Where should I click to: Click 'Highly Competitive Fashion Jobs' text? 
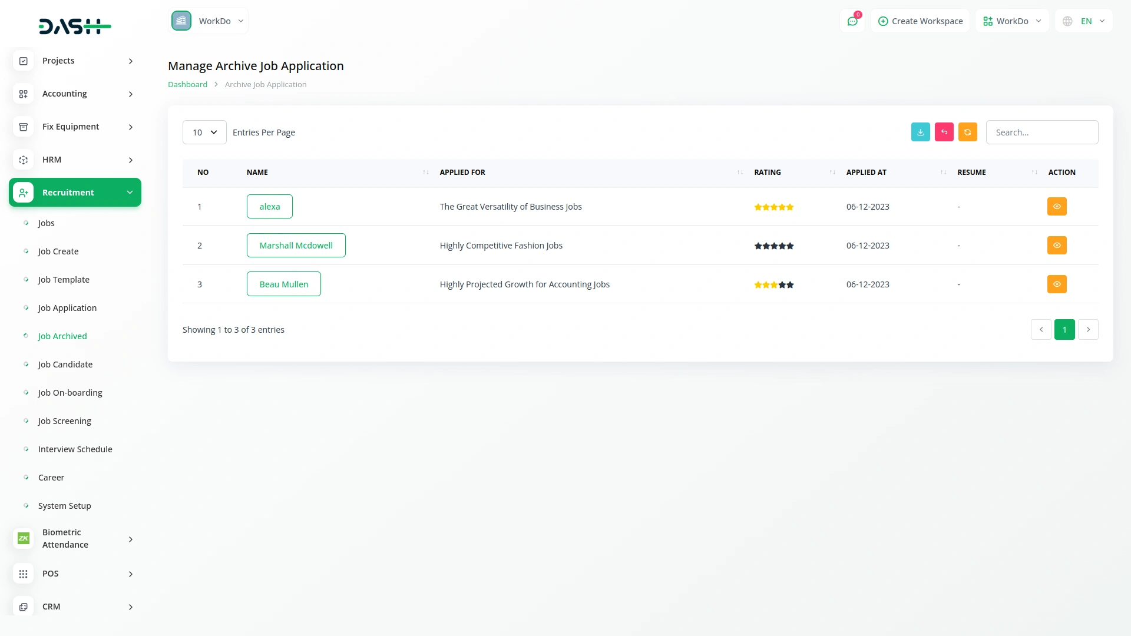(x=501, y=246)
